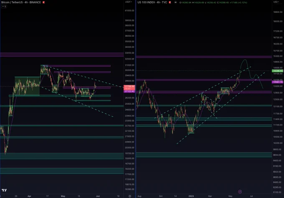Click the Bitcoin / TetherUS symbol title
This screenshot has height=198, width=284.
coord(21,3)
